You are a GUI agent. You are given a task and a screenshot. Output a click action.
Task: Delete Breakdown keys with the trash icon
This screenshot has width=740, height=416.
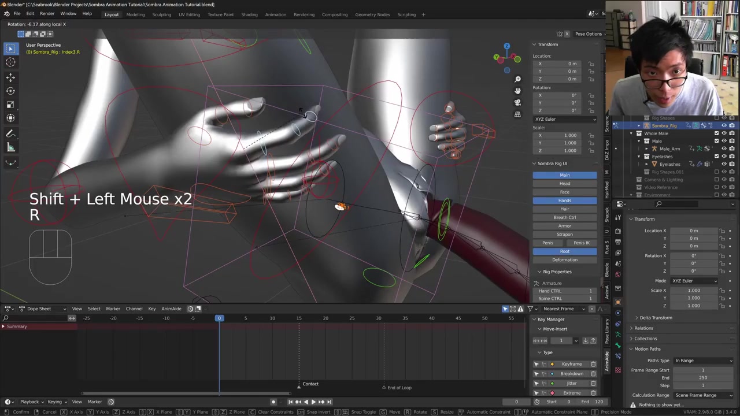[x=593, y=374]
